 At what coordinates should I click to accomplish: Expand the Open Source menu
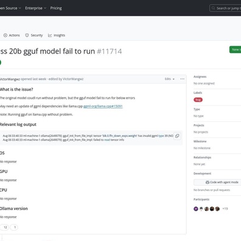coord(10,8)
